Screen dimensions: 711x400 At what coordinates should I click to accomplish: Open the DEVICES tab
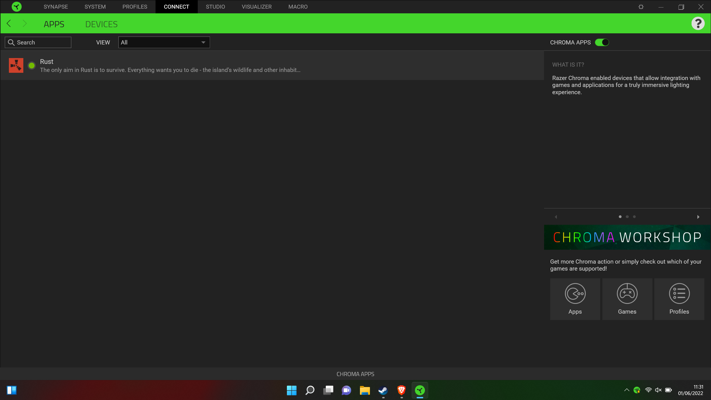(x=101, y=24)
